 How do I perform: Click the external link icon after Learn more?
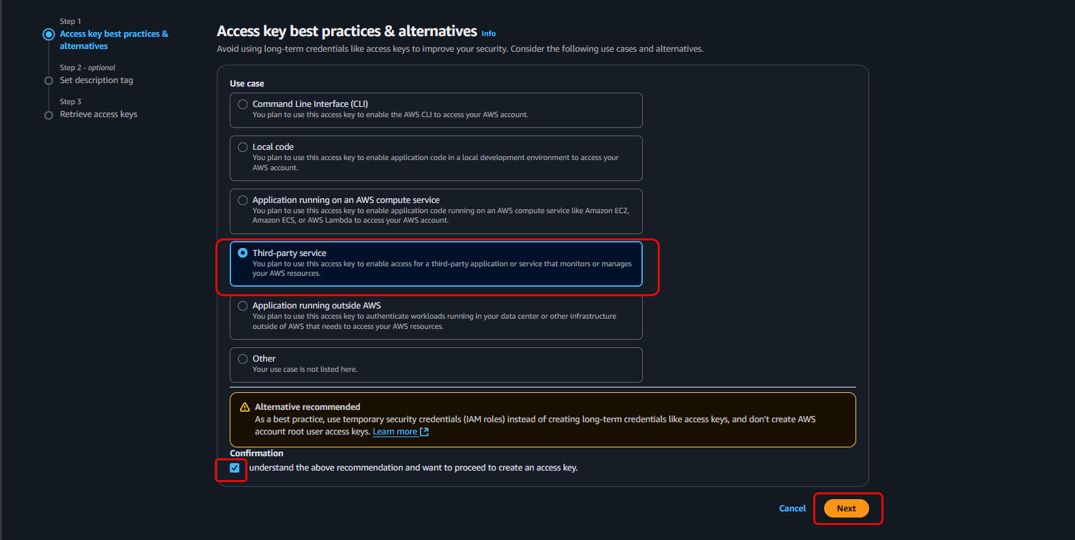click(424, 431)
